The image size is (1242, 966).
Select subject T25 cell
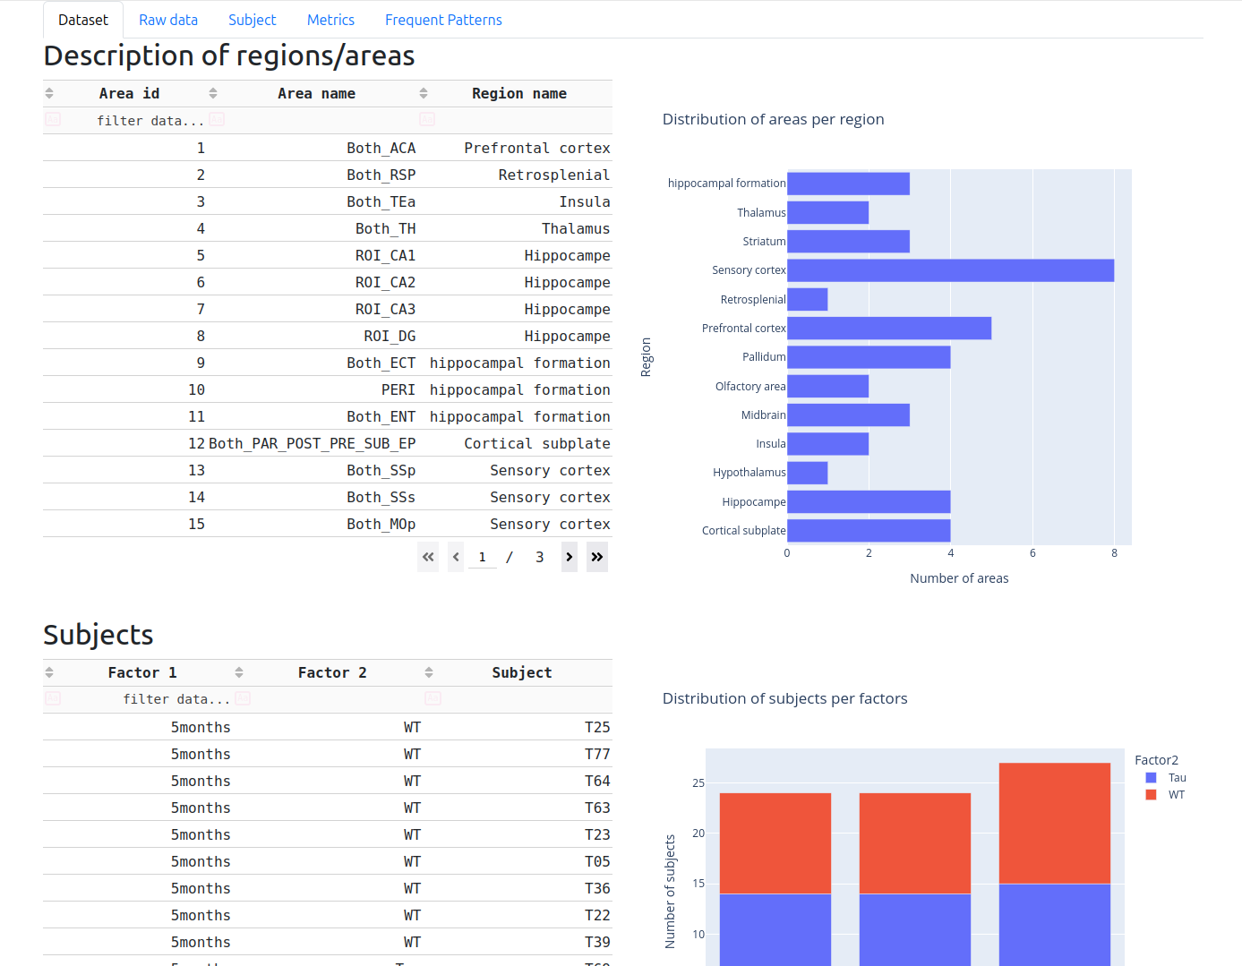coord(518,727)
